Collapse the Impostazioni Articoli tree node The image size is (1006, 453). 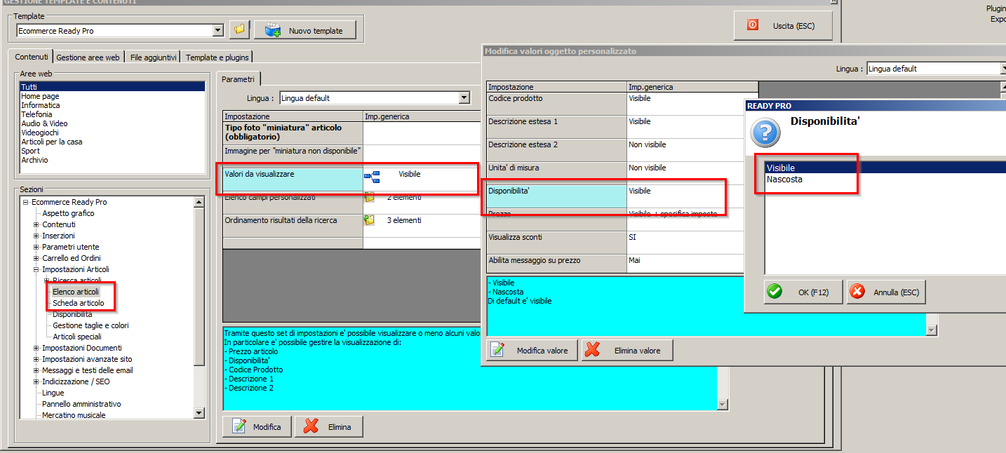tap(36, 269)
